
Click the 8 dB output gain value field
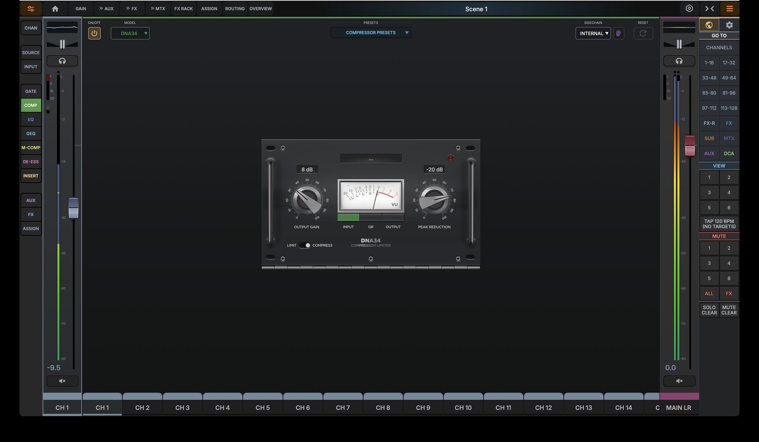pyautogui.click(x=307, y=170)
